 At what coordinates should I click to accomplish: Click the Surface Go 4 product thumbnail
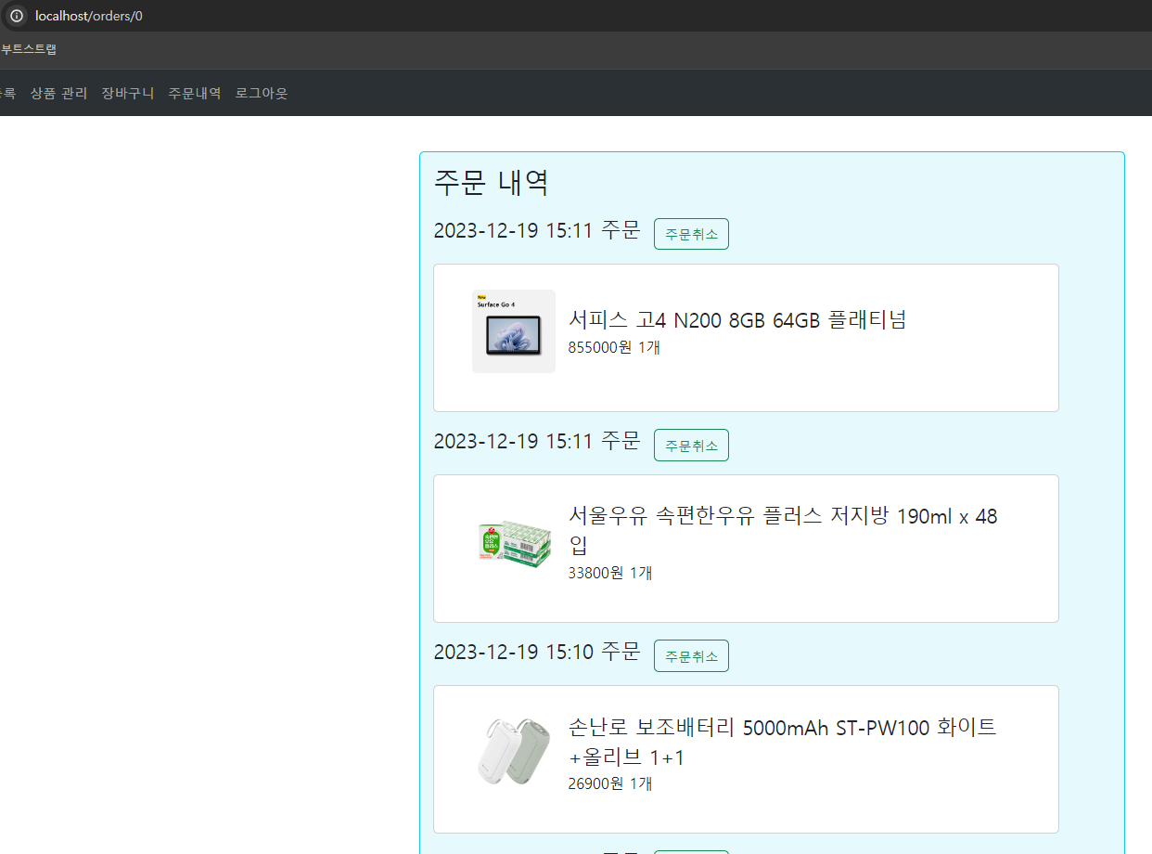pyautogui.click(x=514, y=331)
